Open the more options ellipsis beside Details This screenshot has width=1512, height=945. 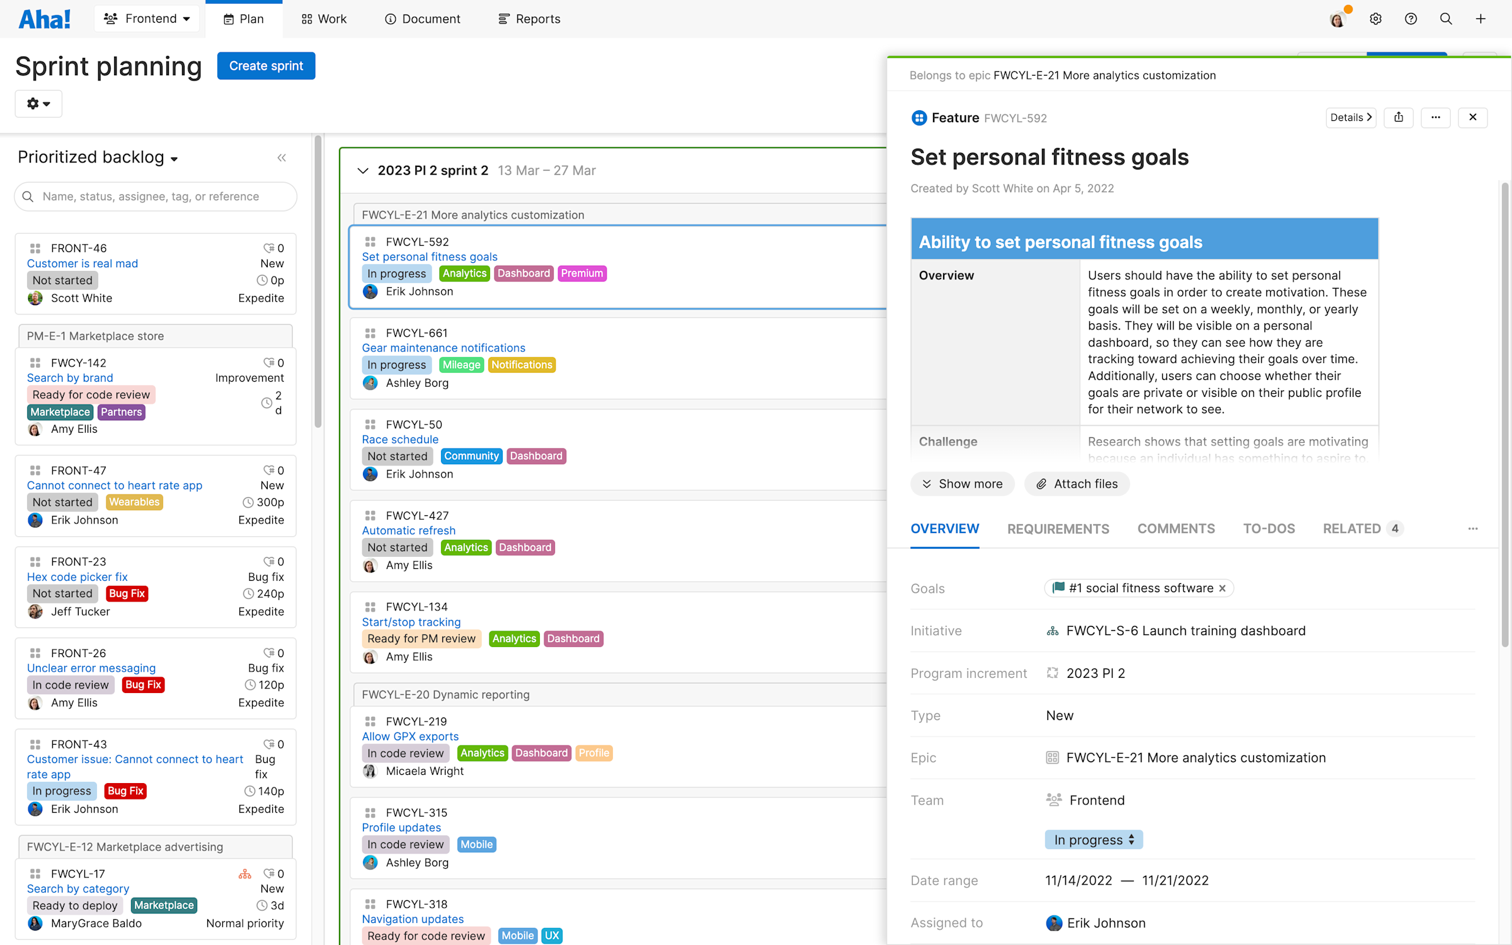[1436, 117]
